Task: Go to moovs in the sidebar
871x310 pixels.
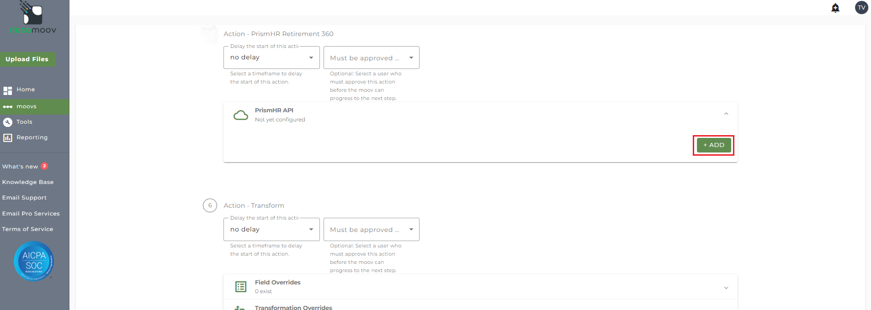Action: (27, 107)
